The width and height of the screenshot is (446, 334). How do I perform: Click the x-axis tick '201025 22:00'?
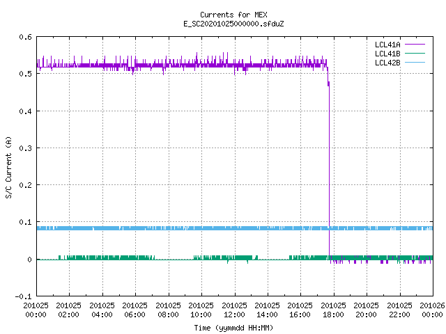(399, 310)
